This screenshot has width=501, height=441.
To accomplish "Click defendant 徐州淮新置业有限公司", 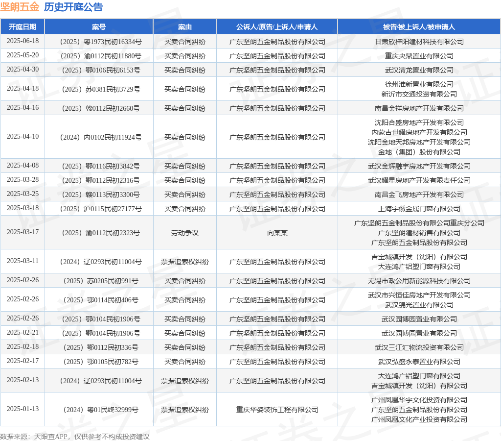I will (419, 84).
